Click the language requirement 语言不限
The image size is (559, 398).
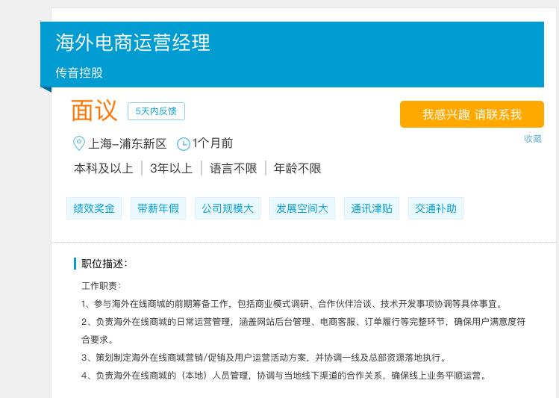(x=233, y=168)
